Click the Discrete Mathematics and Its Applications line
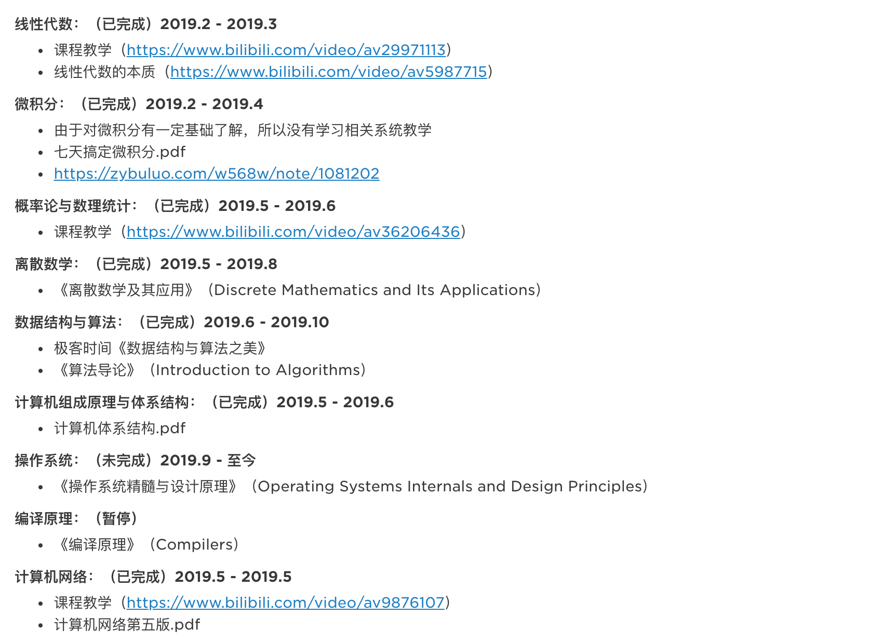 coord(298,290)
